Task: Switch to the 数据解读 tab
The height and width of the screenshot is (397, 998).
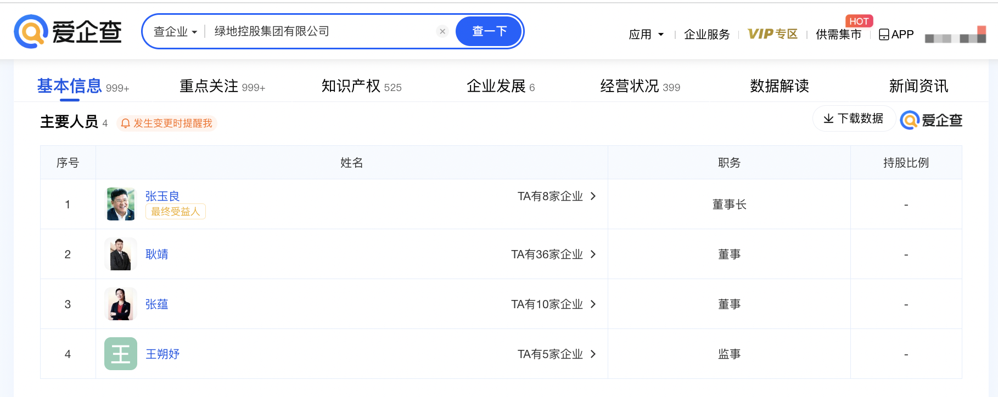Action: pyautogui.click(x=780, y=86)
